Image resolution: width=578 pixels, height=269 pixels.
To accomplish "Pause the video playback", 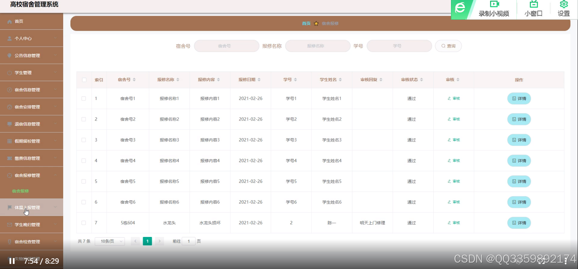I will [x=12, y=261].
